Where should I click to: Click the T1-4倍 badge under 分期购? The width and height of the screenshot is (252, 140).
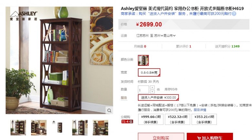coord(127,122)
